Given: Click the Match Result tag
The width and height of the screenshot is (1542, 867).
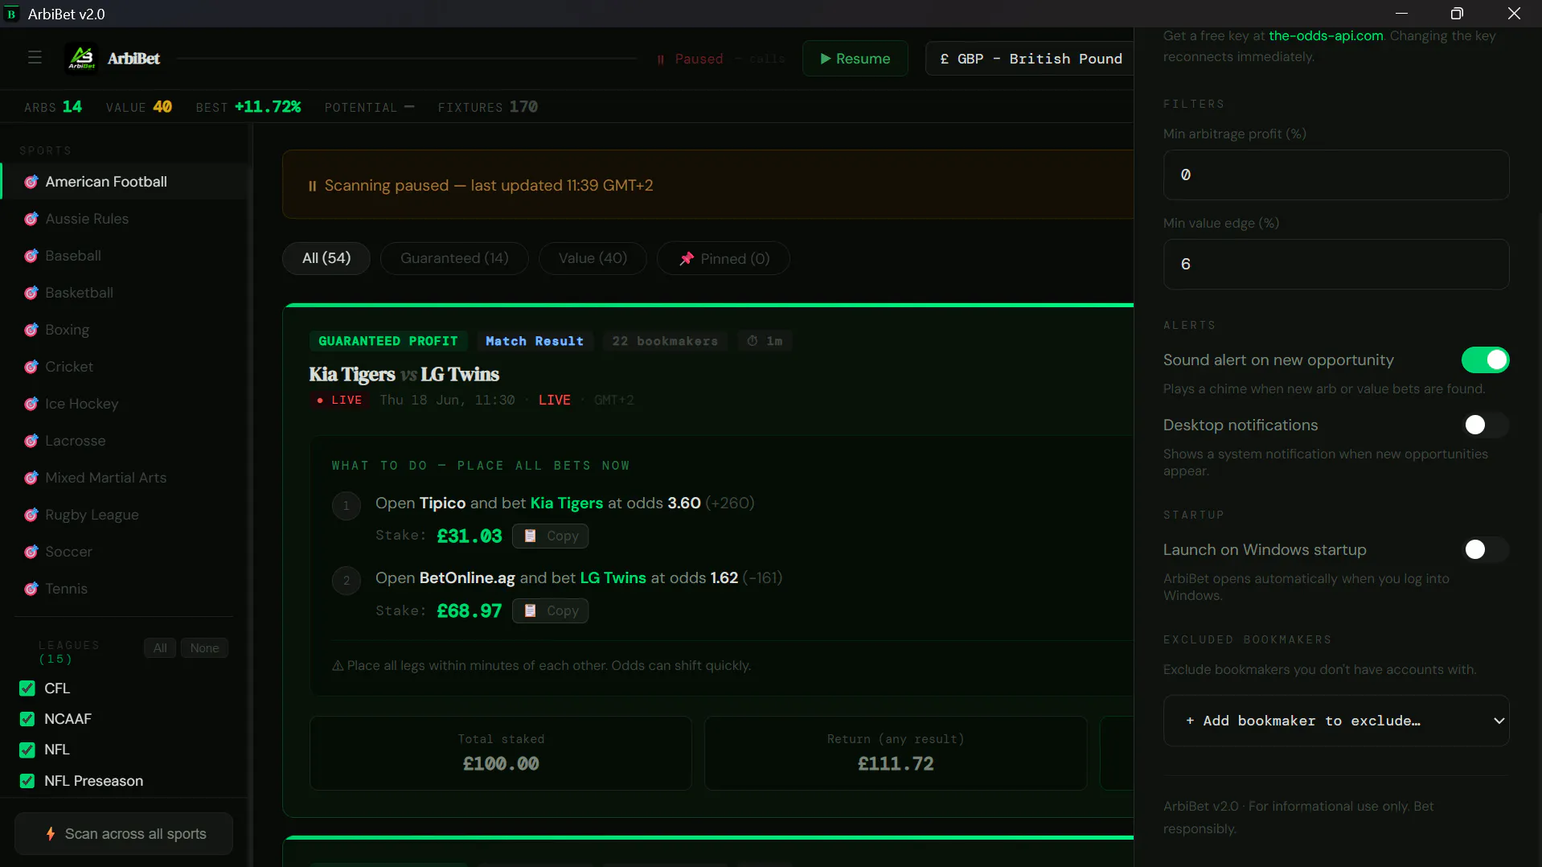Looking at the screenshot, I should pyautogui.click(x=535, y=341).
